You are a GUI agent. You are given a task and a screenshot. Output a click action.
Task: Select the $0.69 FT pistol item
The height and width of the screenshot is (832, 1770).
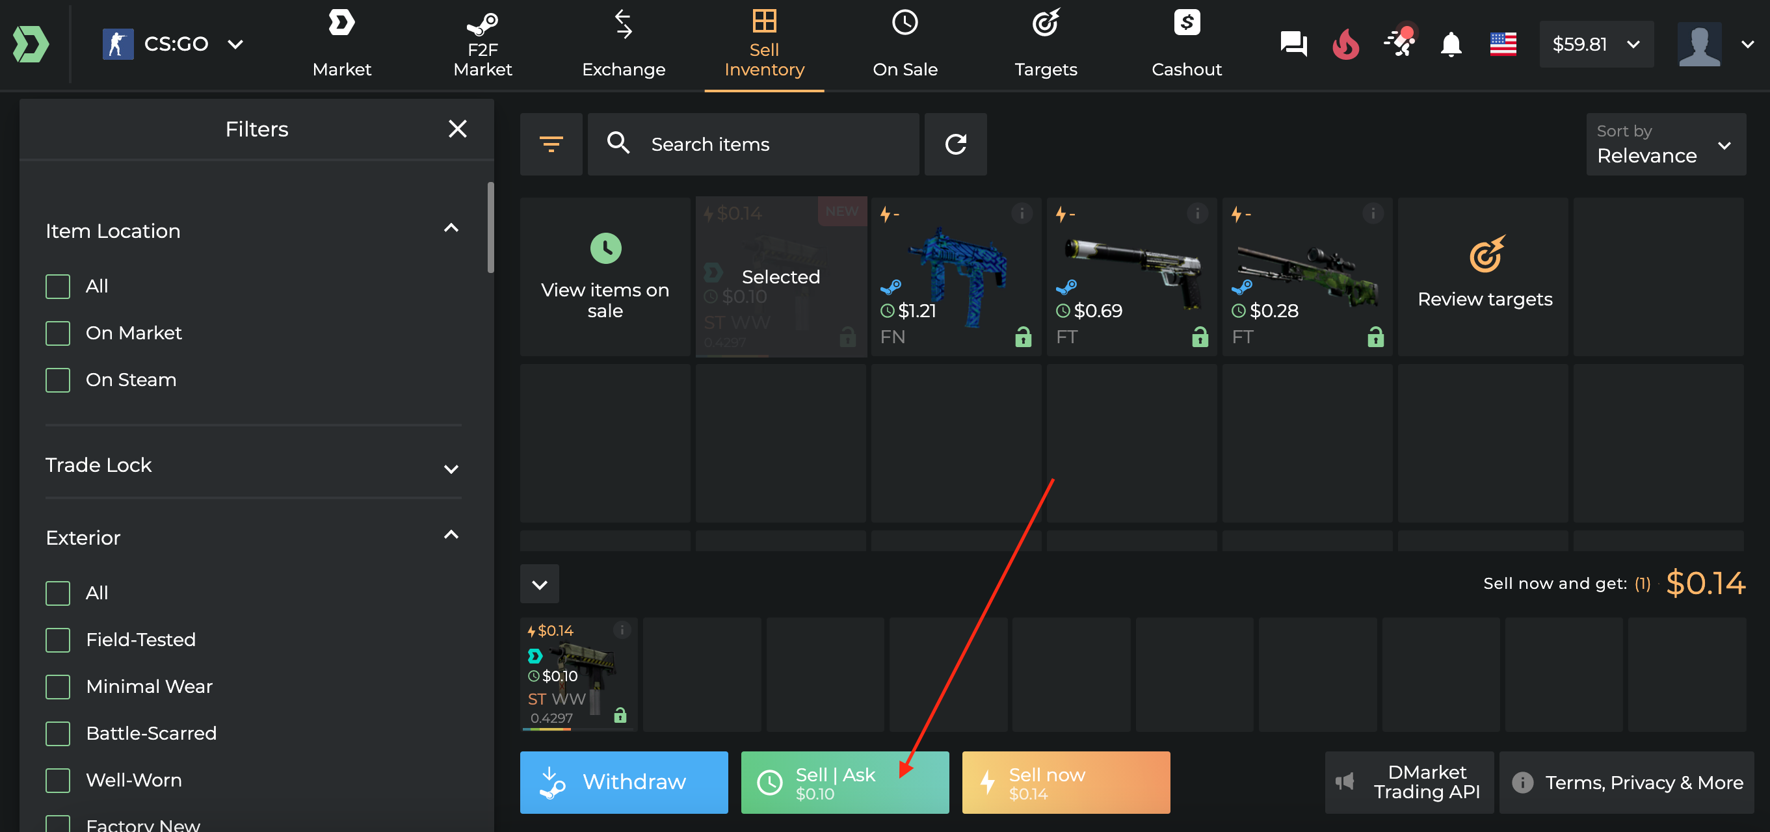1131,277
